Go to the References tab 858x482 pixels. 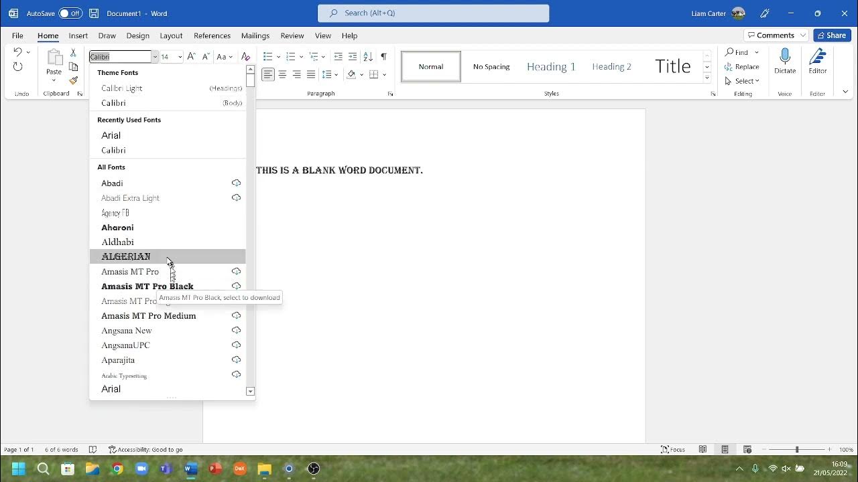tap(212, 35)
